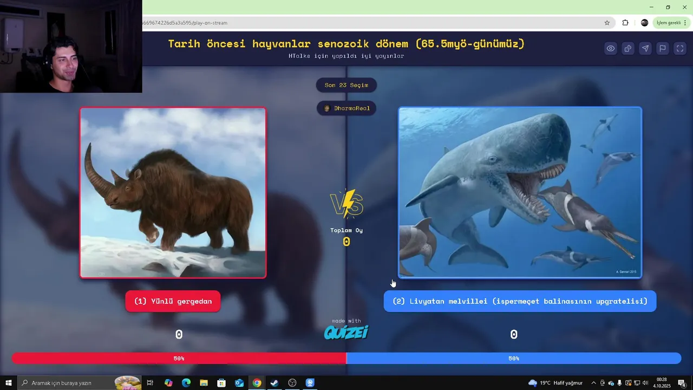The image size is (693, 390).
Task: Open the Chrome extensions puzzle icon
Action: [x=625, y=23]
